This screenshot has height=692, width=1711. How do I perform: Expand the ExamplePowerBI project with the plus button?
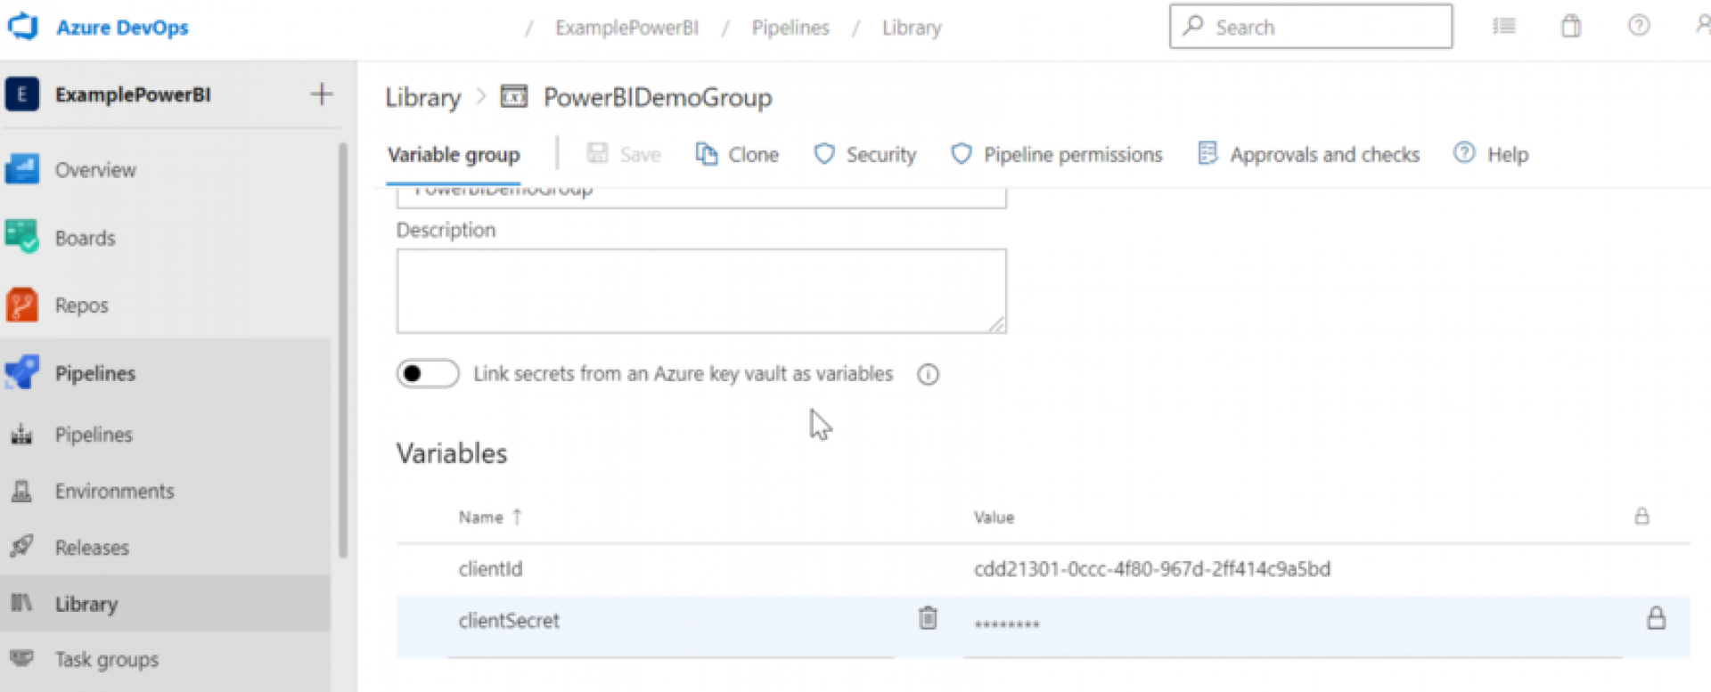pos(321,94)
